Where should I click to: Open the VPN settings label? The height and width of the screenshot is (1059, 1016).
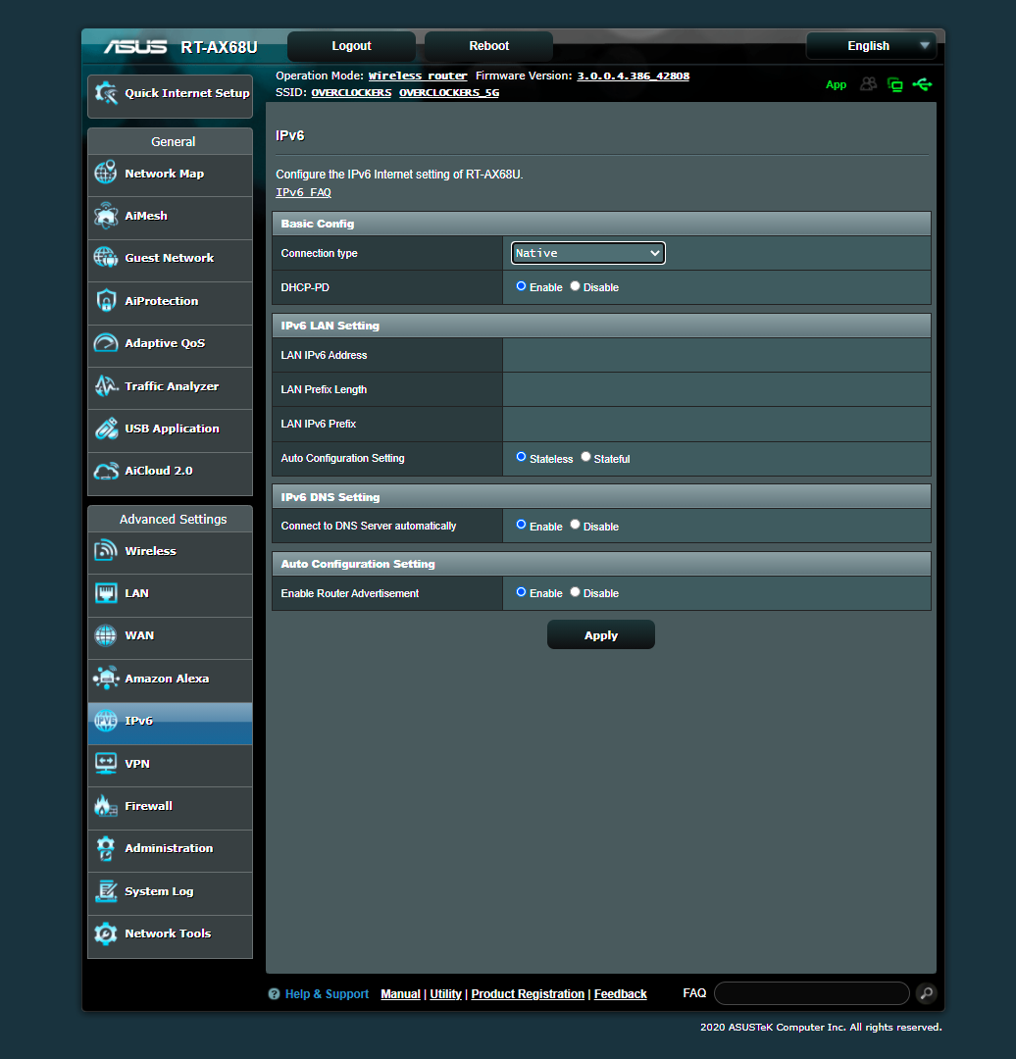[x=137, y=764]
